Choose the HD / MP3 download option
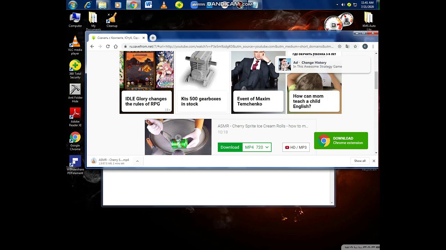The image size is (446, 250). 296,147
